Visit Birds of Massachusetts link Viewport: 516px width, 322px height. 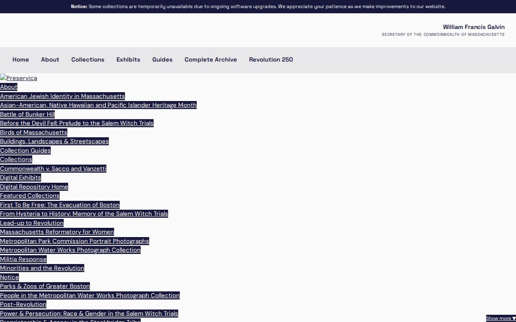pos(33,132)
